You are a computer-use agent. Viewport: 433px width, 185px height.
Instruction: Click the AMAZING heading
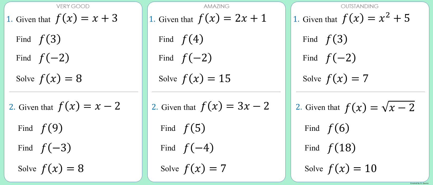216,6
